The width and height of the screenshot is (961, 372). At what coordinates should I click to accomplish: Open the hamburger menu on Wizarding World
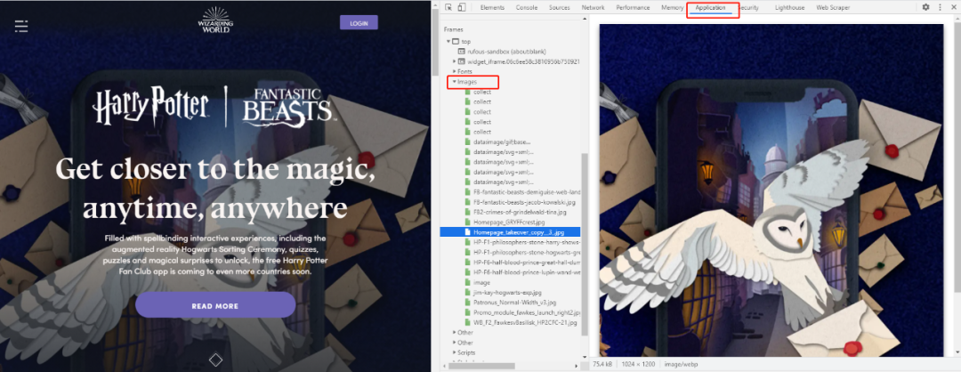click(21, 26)
